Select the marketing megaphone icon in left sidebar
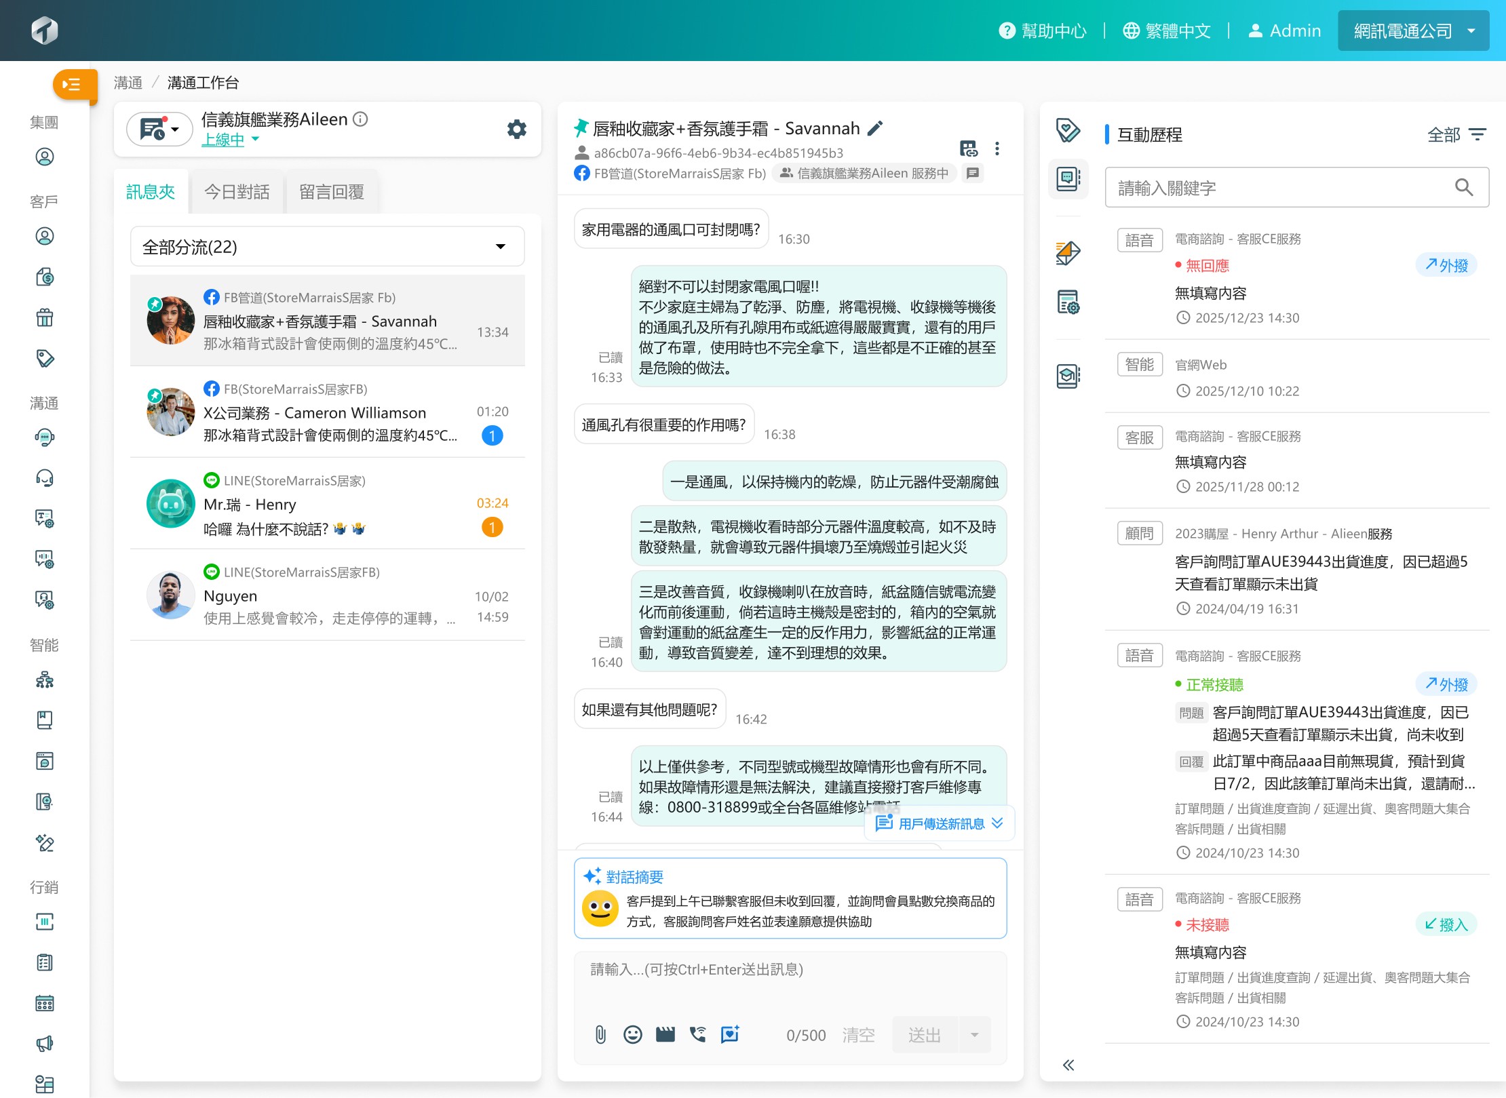Image resolution: width=1506 pixels, height=1098 pixels. 44,1043
